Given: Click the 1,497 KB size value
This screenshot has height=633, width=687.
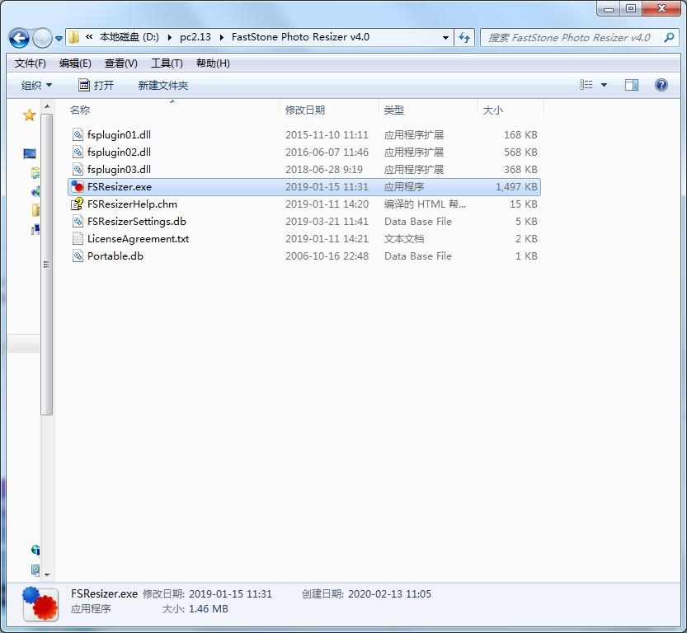Looking at the screenshot, I should (516, 187).
